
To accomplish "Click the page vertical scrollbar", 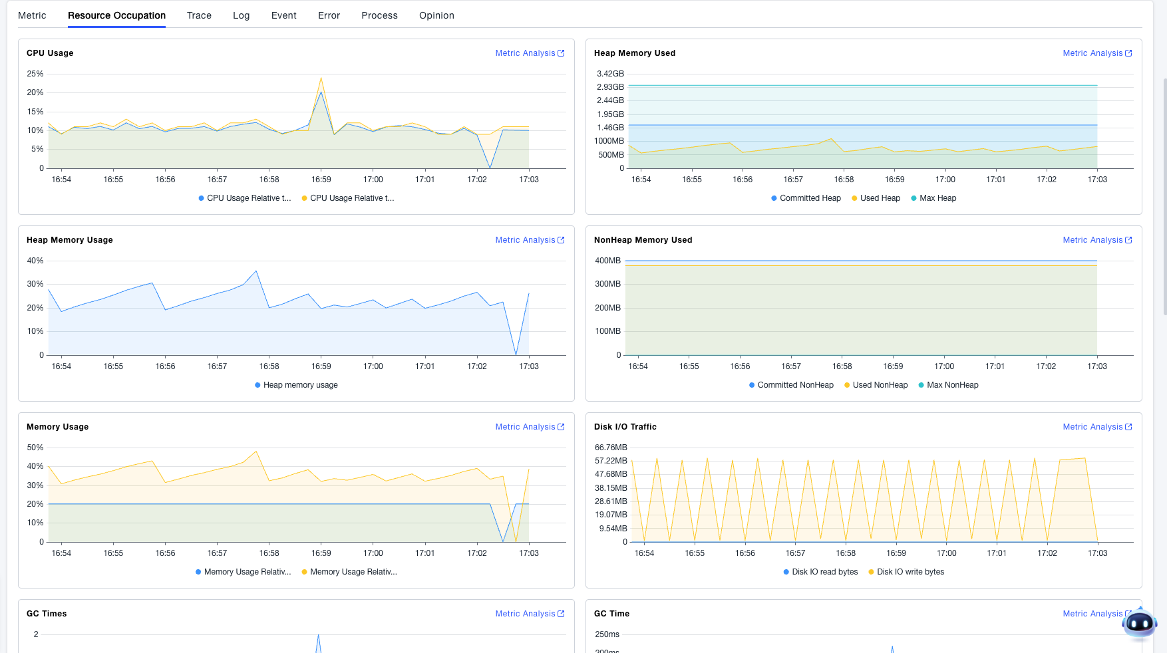I will (1164, 199).
